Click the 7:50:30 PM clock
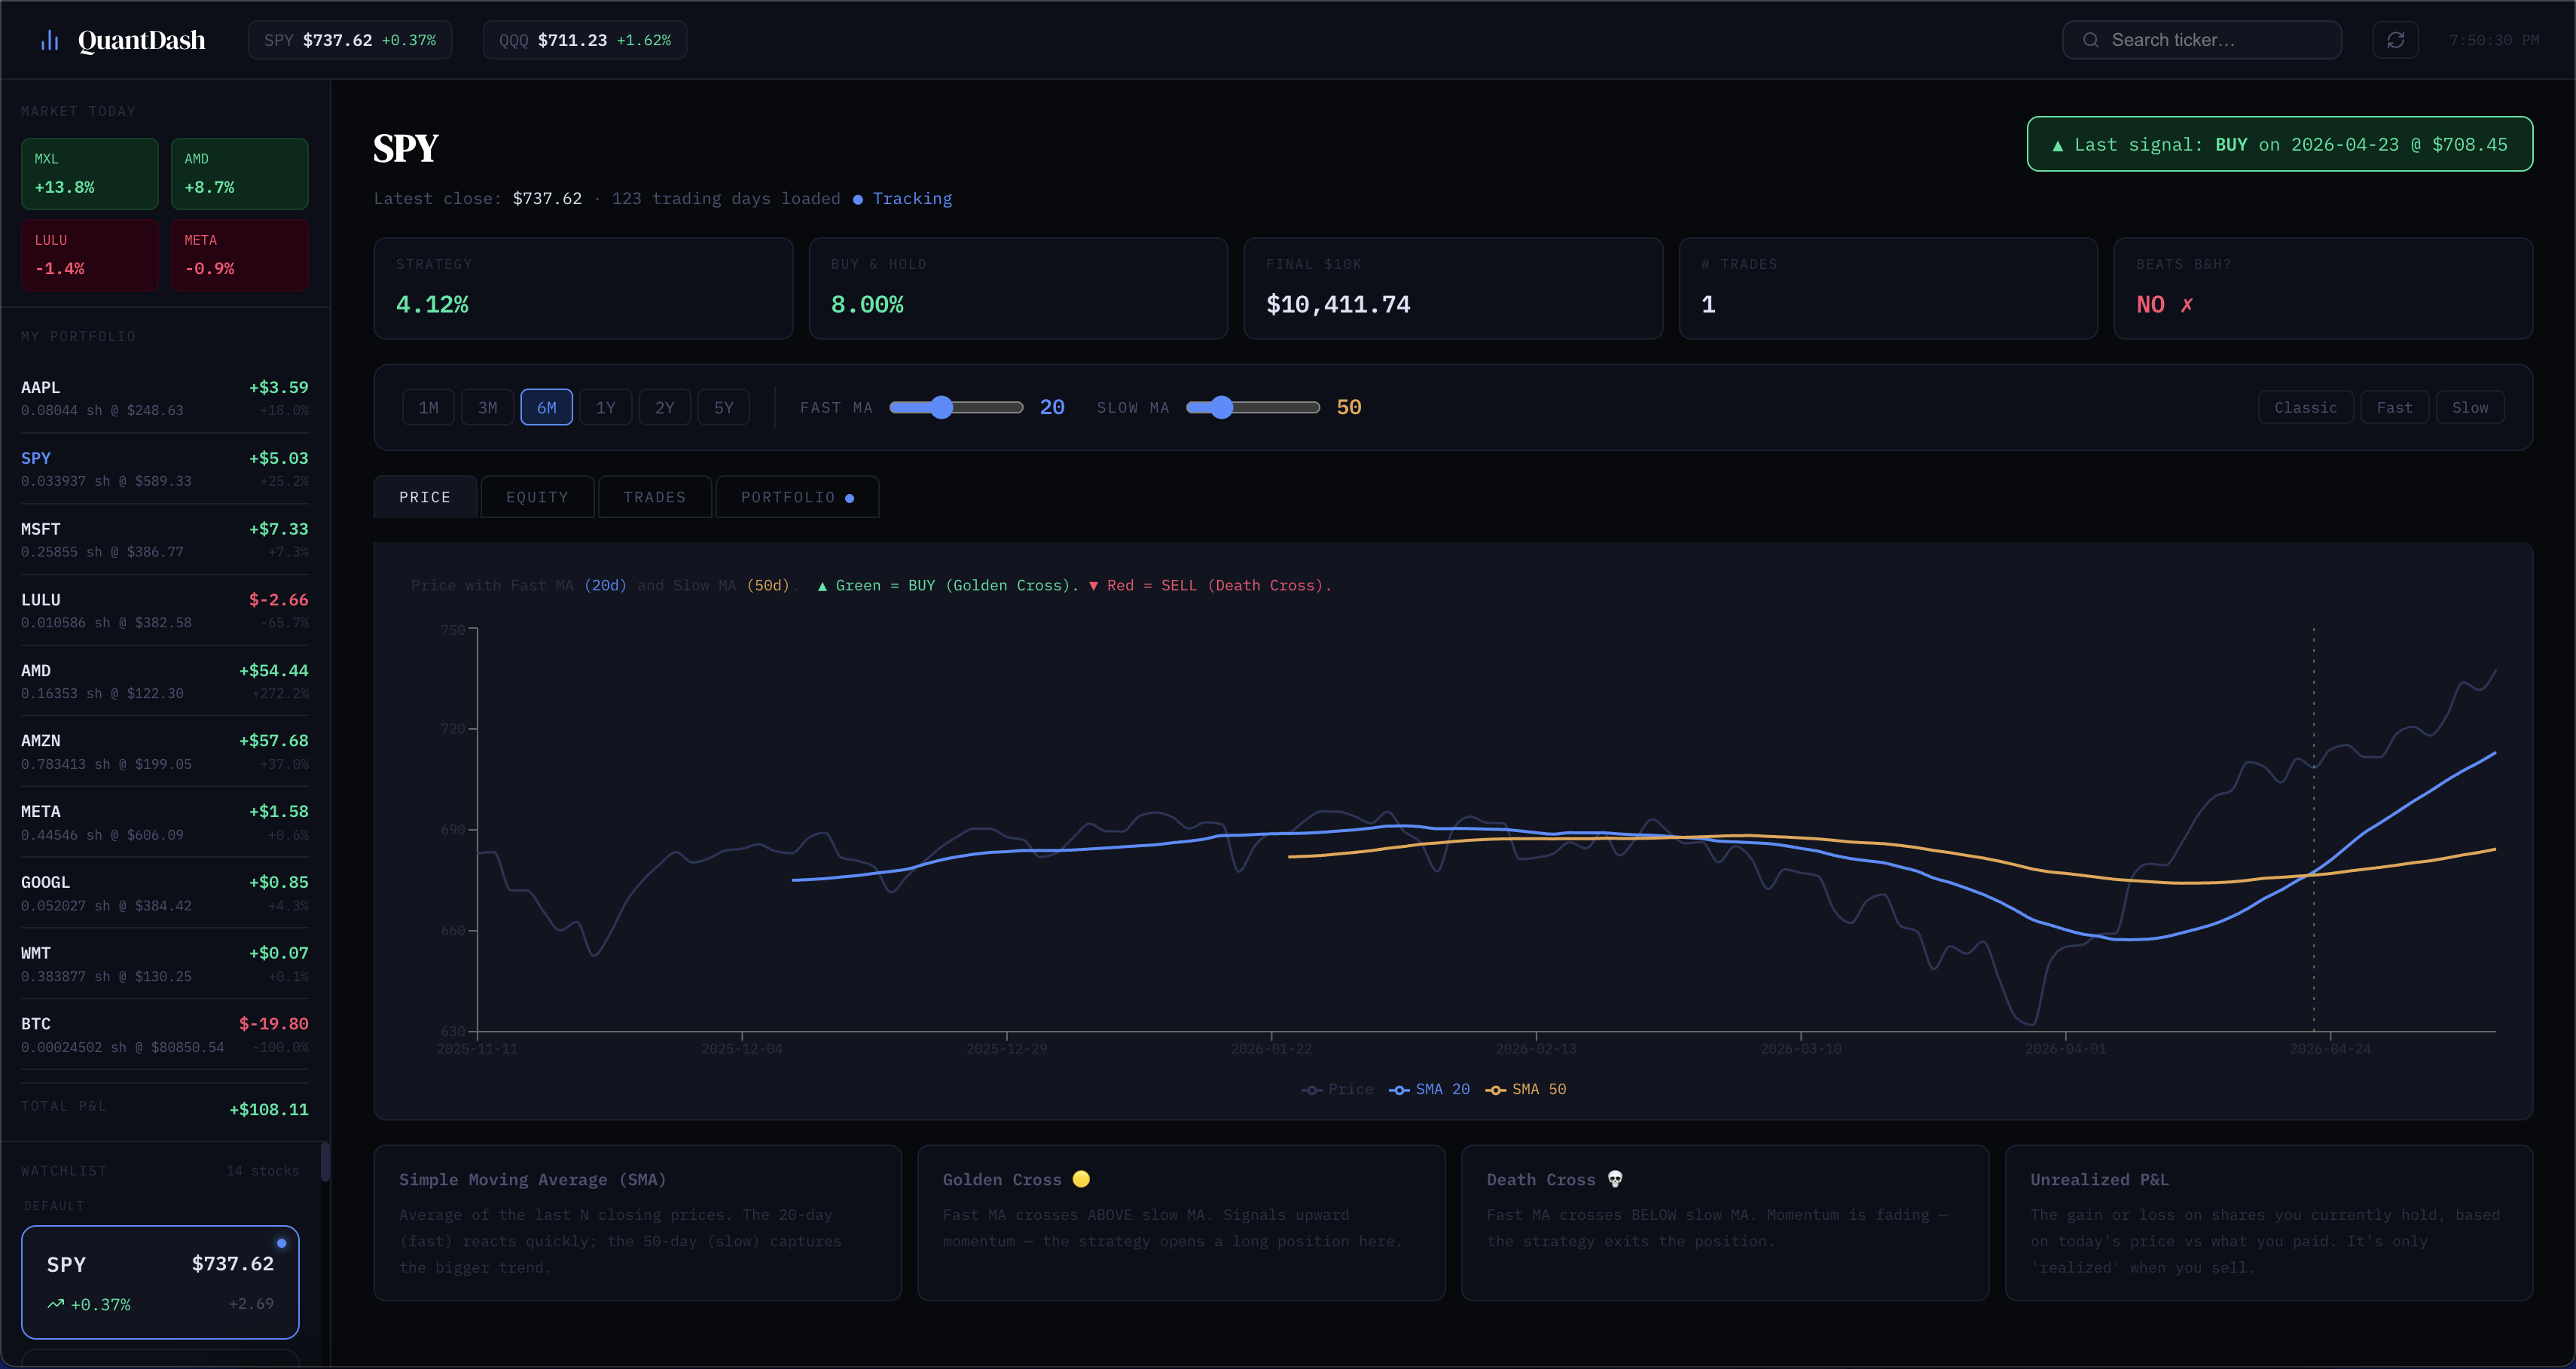Image resolution: width=2576 pixels, height=1369 pixels. (2494, 40)
